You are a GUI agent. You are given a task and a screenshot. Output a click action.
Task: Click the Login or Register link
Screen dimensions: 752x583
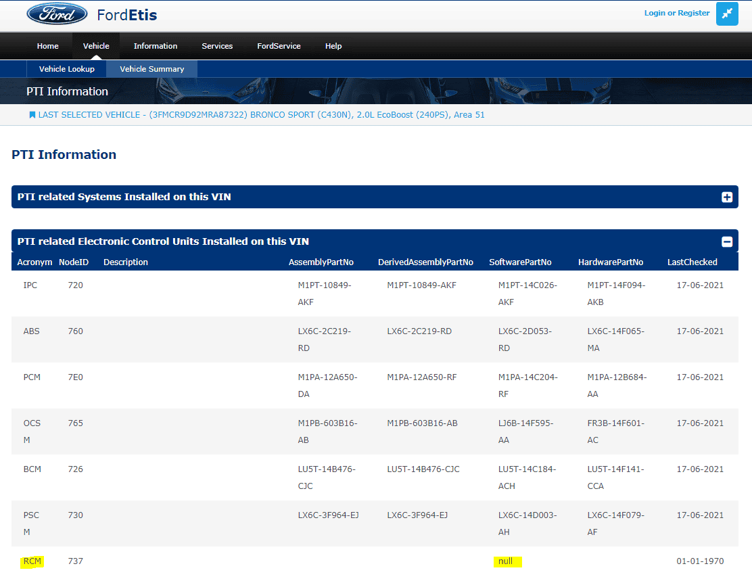point(676,13)
